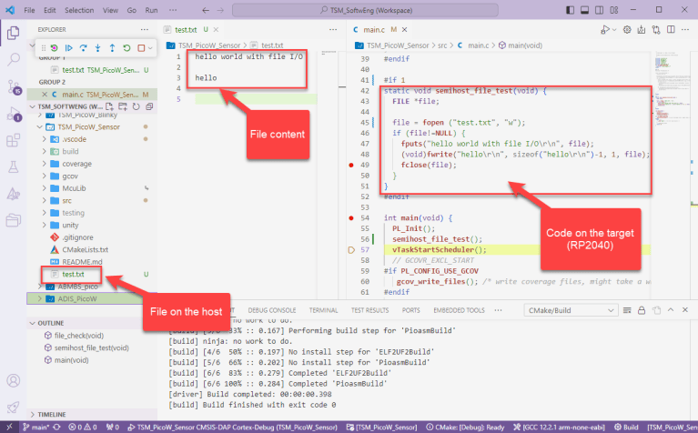This screenshot has width=698, height=433.
Task: Toggle breakpoint on line 54
Action: [x=351, y=218]
